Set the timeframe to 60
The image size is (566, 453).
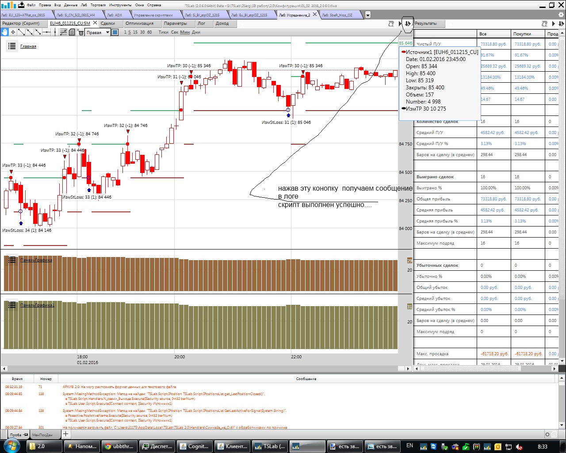(149, 32)
